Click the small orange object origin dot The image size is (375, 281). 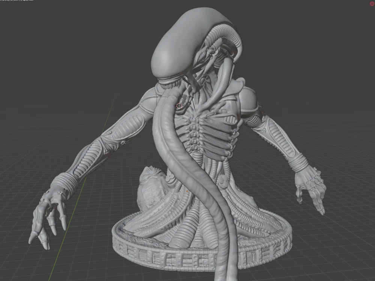point(187,192)
